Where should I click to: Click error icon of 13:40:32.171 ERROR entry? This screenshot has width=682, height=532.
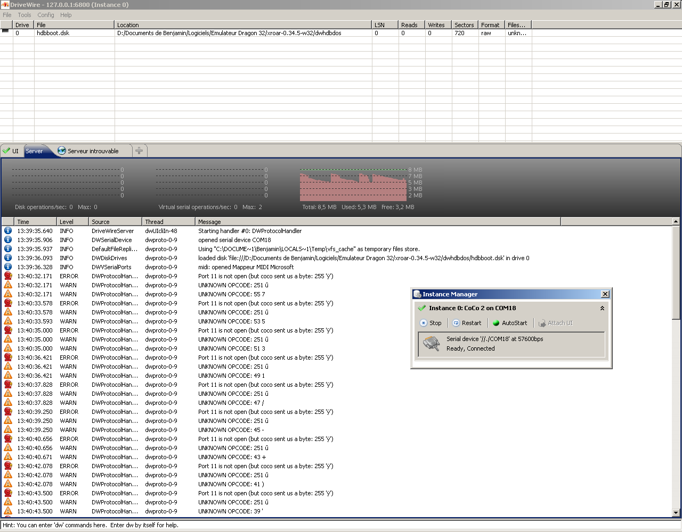(8, 276)
